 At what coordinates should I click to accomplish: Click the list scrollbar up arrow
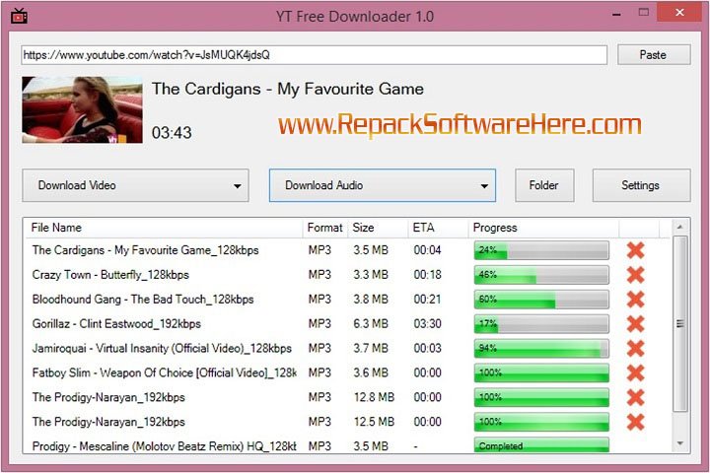pyautogui.click(x=679, y=227)
